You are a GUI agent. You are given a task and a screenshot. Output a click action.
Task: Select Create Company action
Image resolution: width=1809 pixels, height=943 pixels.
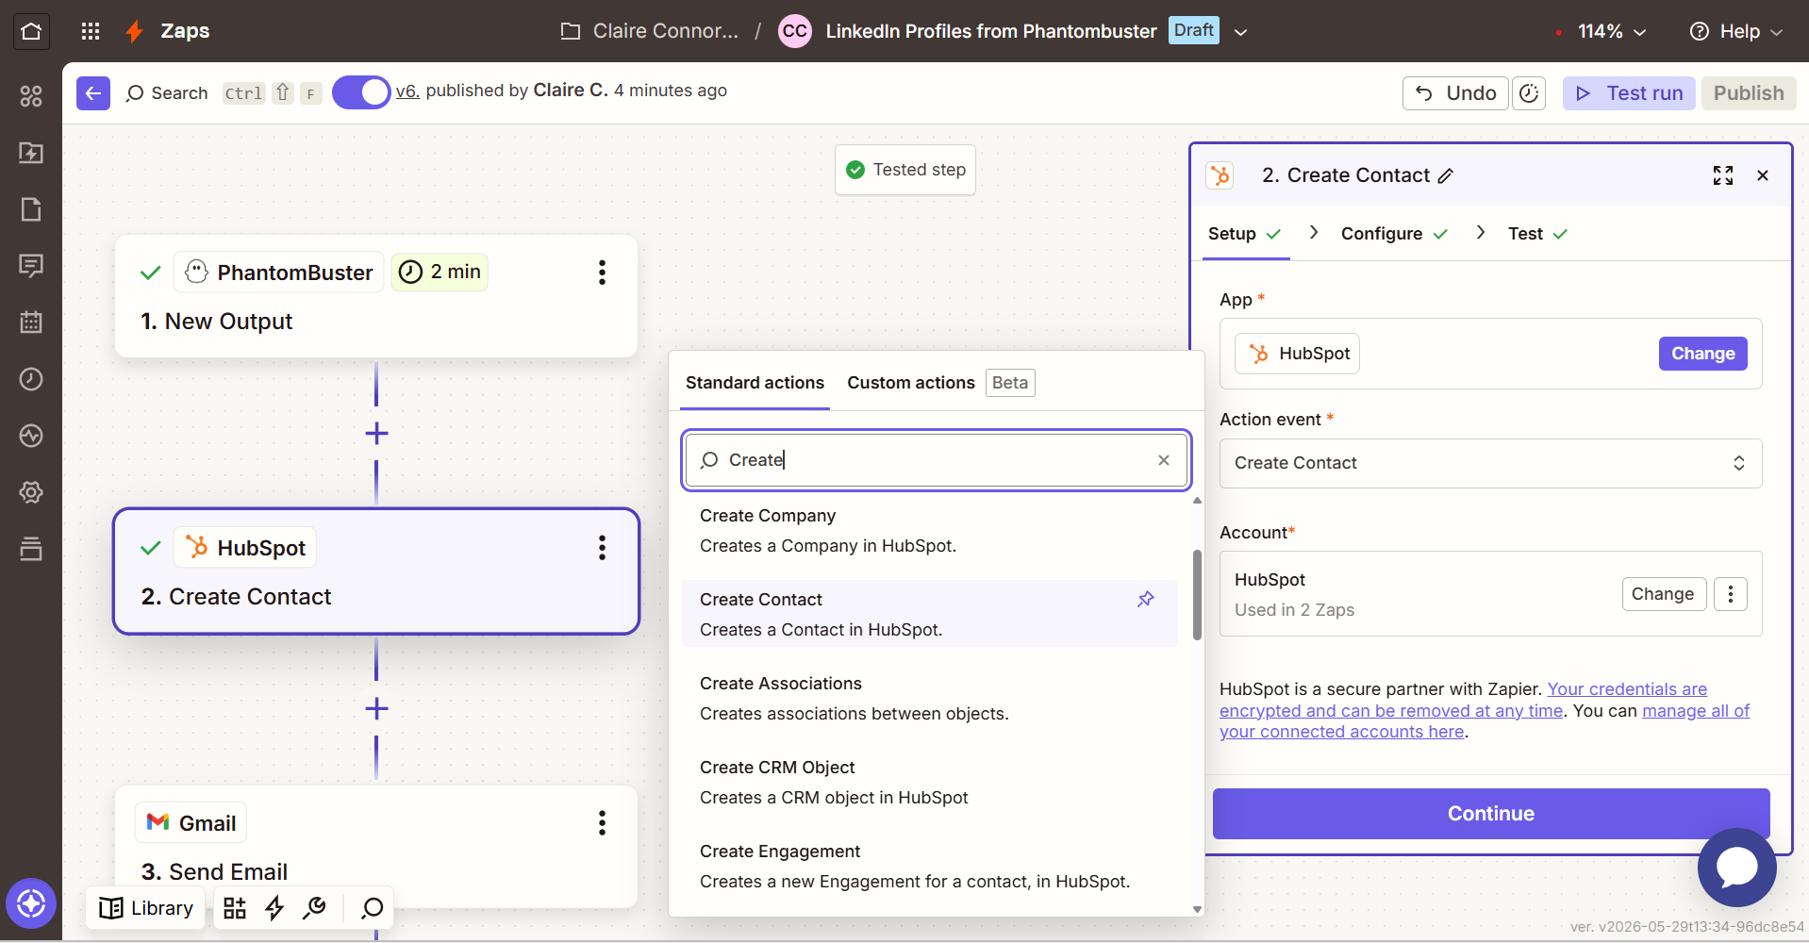point(929,531)
